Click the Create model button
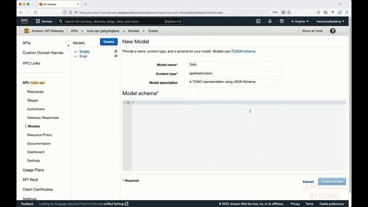The image size is (368, 207). [332, 182]
